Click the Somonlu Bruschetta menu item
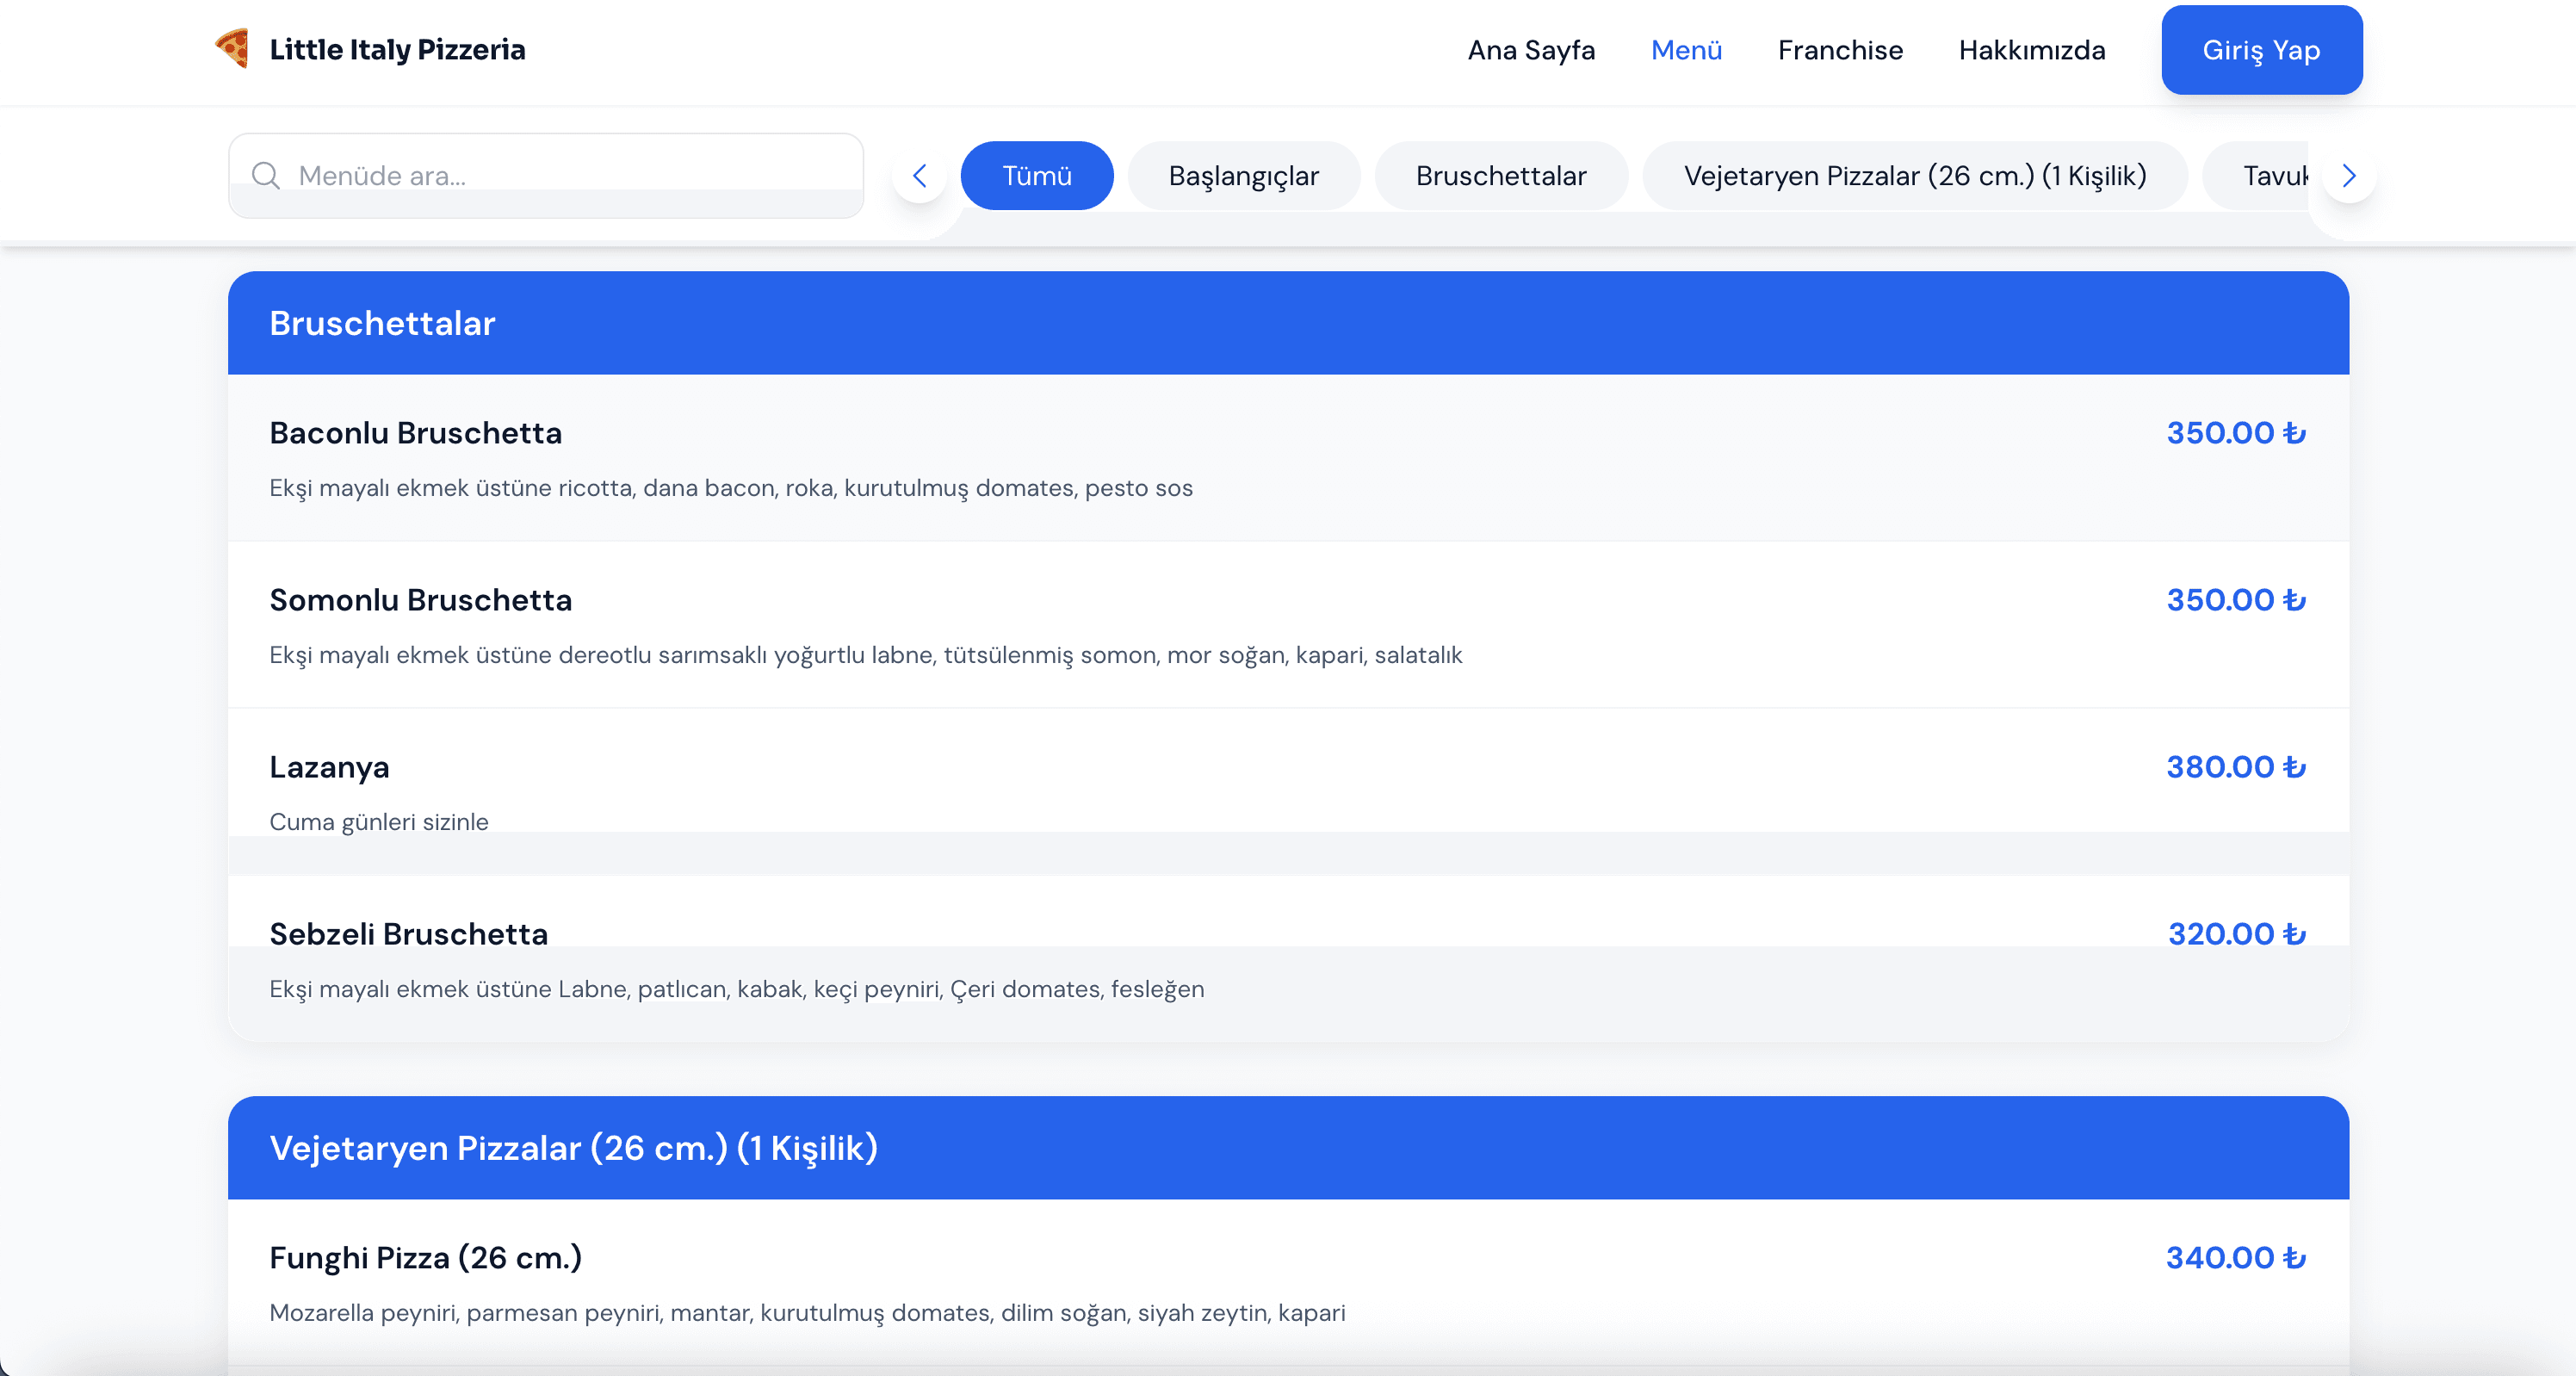The width and height of the screenshot is (2576, 1376). coord(420,600)
